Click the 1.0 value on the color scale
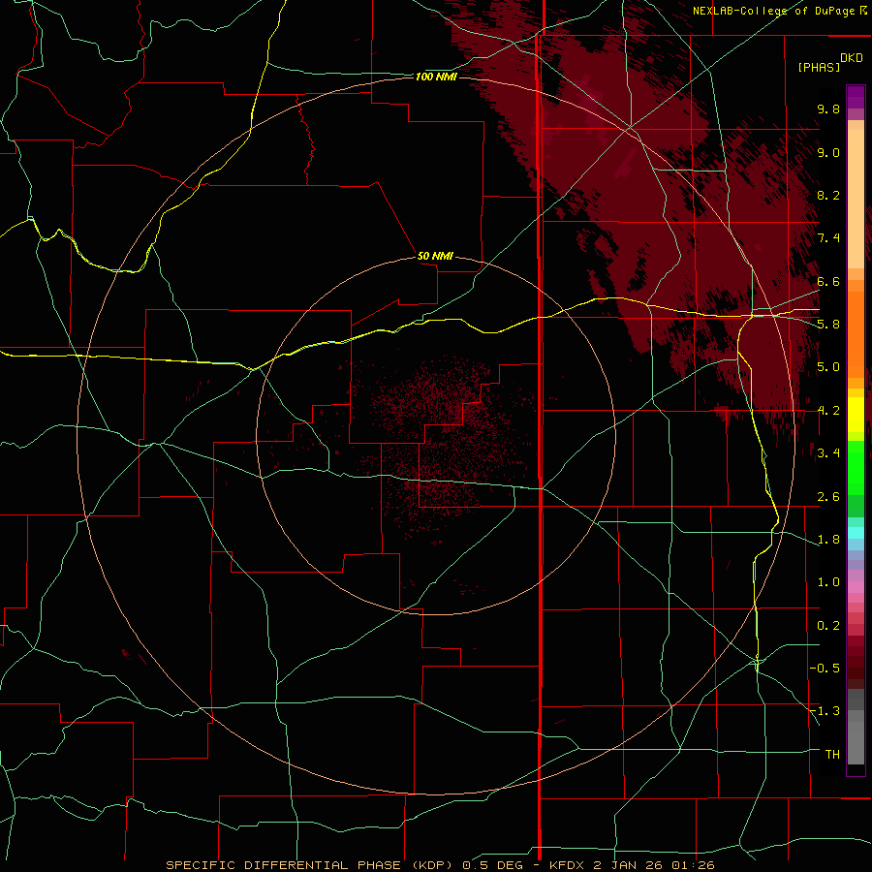 tap(828, 582)
